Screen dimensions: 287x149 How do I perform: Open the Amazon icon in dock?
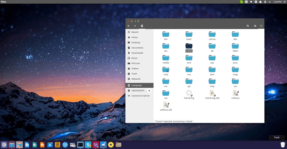(x=57, y=145)
